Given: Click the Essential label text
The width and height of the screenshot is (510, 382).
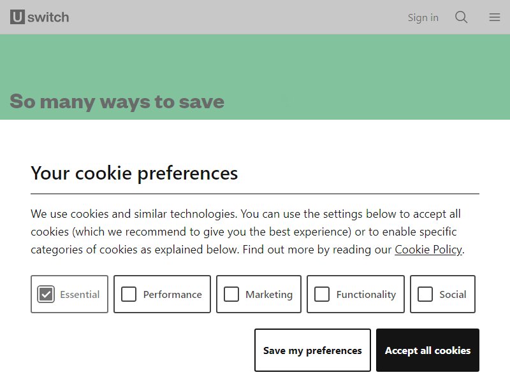Looking at the screenshot, I should click(80, 294).
